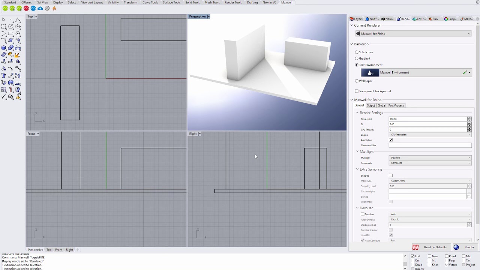Open the Top viewport menu arrow
480x270 pixels.
click(36, 16)
